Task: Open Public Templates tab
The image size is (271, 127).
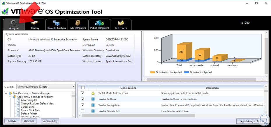Action: pos(99,25)
